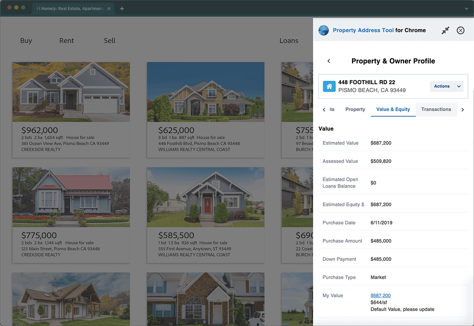Click the 'Default Value, please update' note
Screen dimensions: 474x326
click(403, 309)
